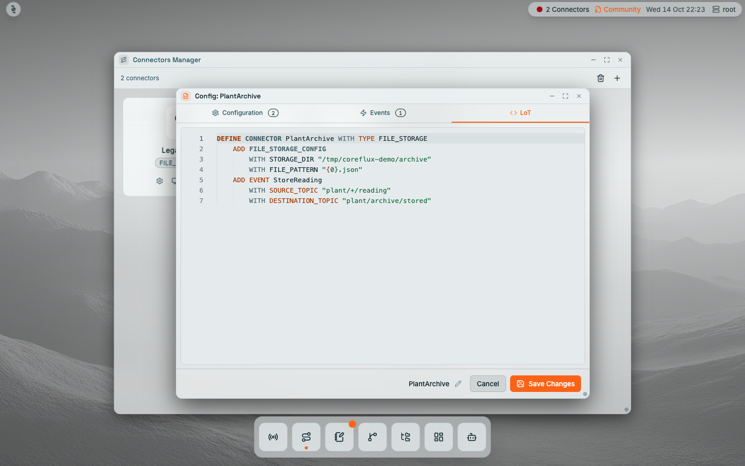
Task: Click the PlantArchive name at dialog bottom
Action: click(x=429, y=384)
